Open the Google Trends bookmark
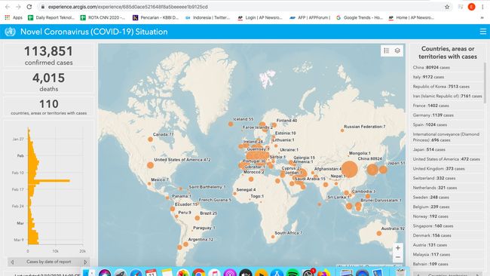Viewport: 490px width, 276px height. click(x=360, y=18)
